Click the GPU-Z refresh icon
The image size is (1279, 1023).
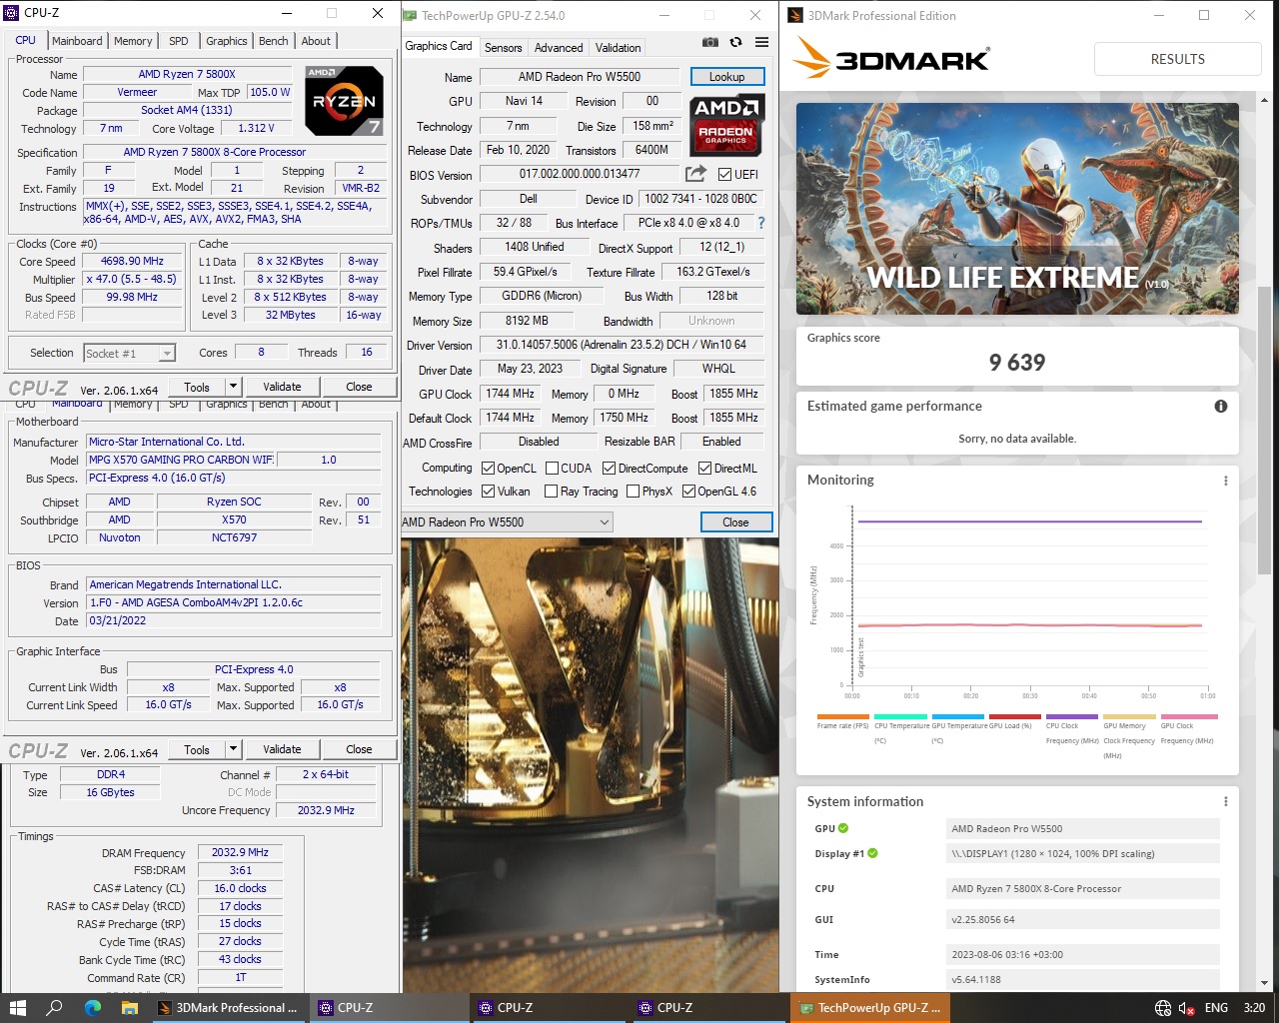point(735,43)
